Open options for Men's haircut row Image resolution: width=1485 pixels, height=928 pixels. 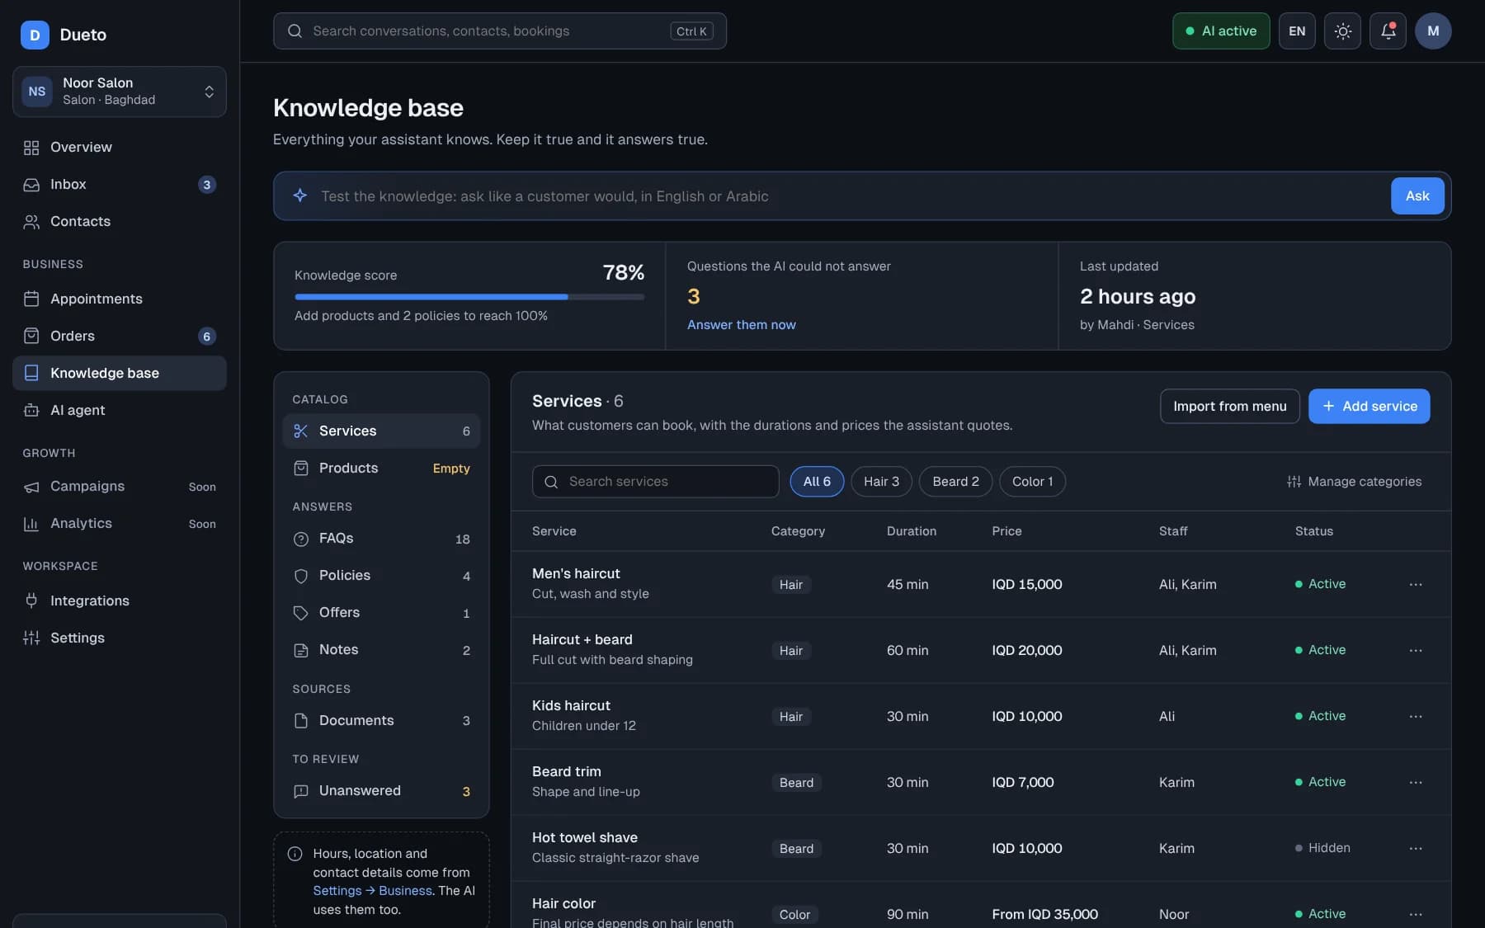[x=1416, y=584]
